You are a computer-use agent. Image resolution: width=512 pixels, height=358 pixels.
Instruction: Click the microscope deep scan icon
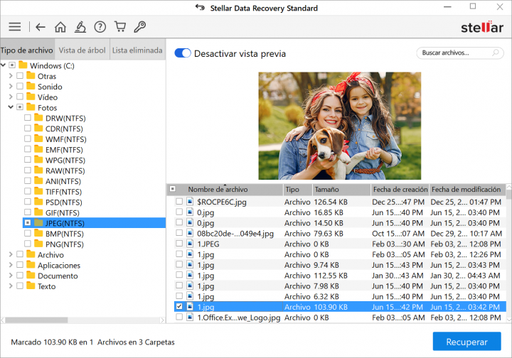(80, 27)
